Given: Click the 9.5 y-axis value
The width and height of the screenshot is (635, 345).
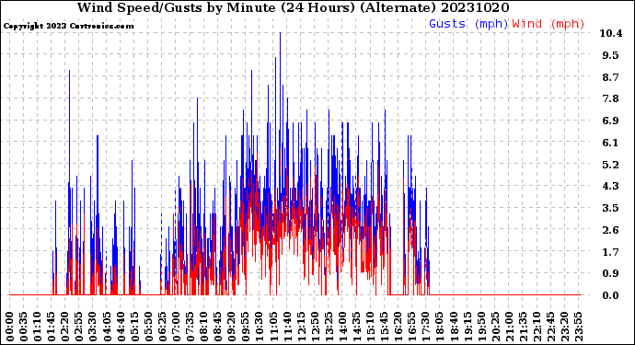Looking at the screenshot, I should (611, 55).
